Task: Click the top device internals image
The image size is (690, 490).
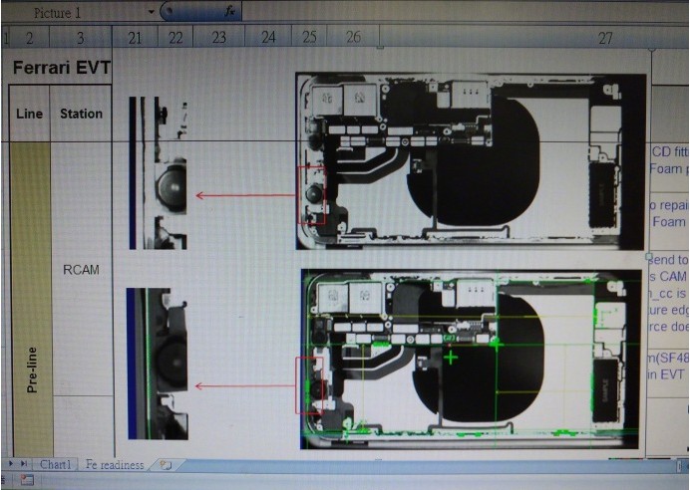Action: point(470,162)
